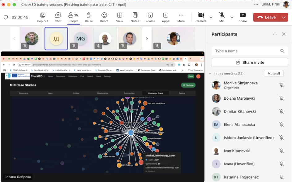Open the React emoji menu
Viewport: 292px width, 182px height.
click(104, 17)
